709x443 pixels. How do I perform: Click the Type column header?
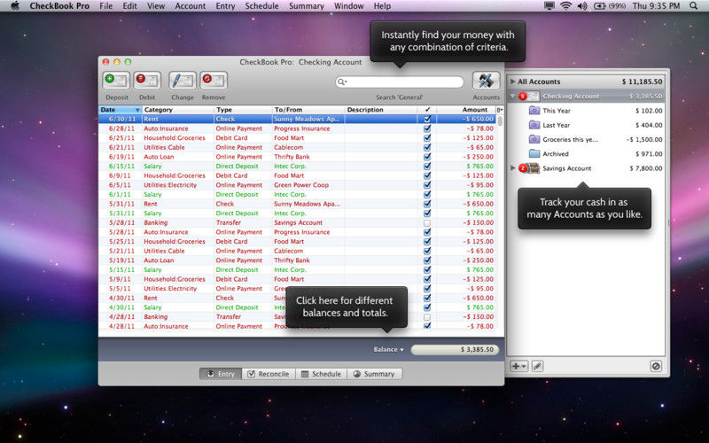[243, 110]
